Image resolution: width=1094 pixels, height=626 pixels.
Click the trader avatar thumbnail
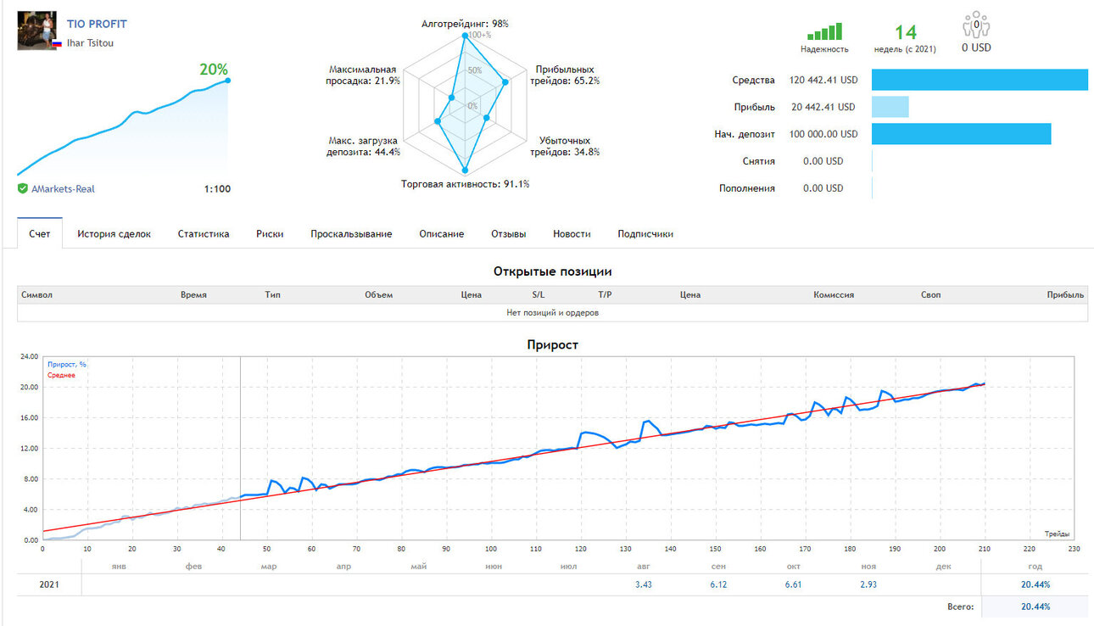(38, 31)
